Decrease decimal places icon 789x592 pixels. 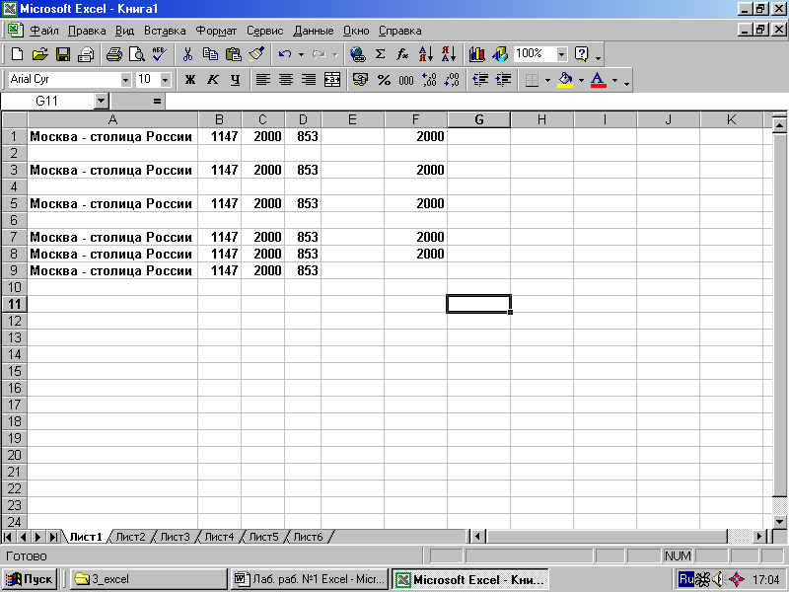[x=452, y=80]
